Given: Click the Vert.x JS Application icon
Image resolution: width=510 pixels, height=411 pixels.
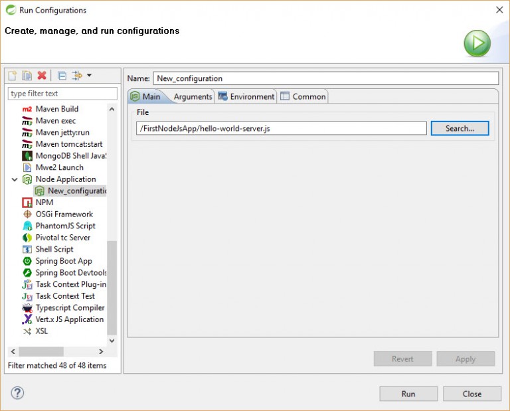Looking at the screenshot, I should (x=27, y=319).
